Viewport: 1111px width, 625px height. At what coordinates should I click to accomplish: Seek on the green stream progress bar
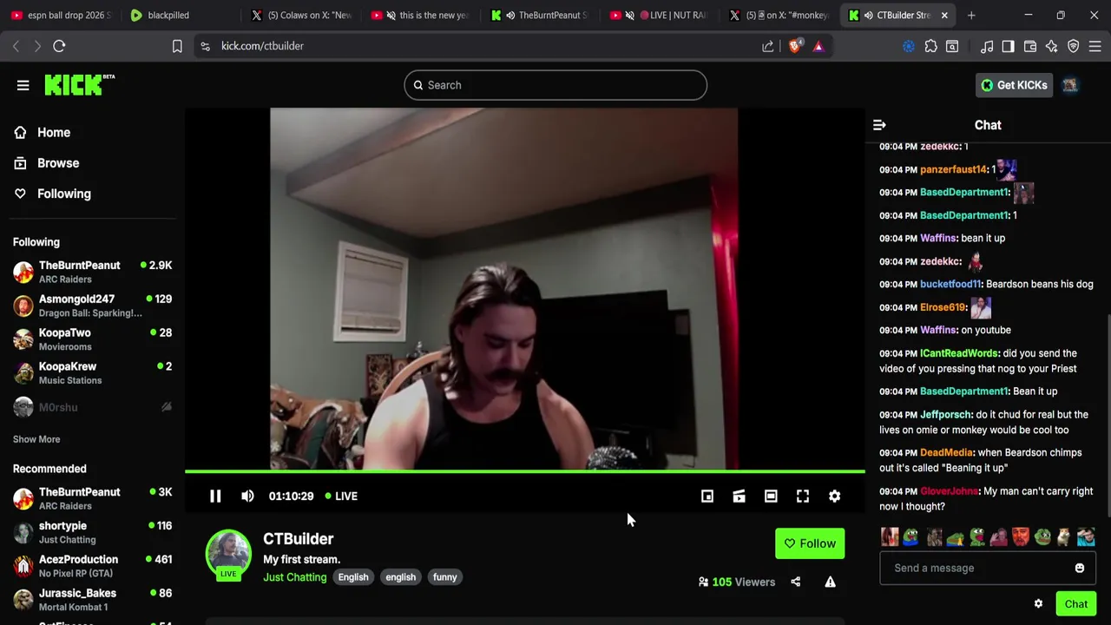tap(524, 471)
